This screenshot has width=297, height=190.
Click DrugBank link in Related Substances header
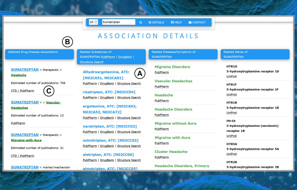pyautogui.click(x=125, y=57)
